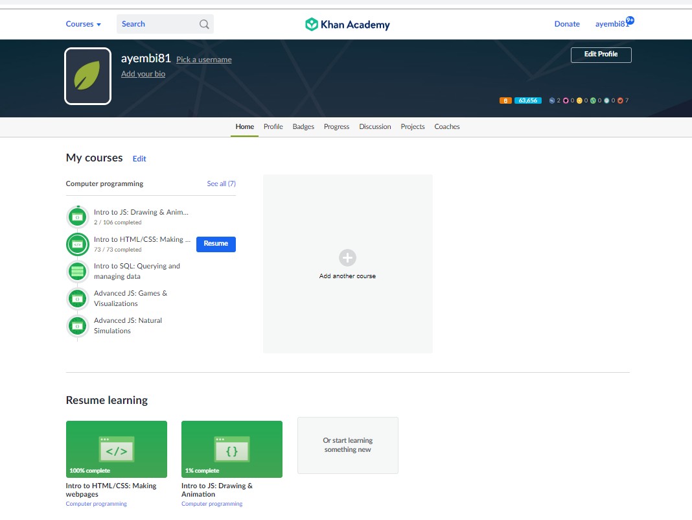Open the 1% complete JS Drawing thumbnail
Image resolution: width=692 pixels, height=520 pixels.
tap(232, 449)
